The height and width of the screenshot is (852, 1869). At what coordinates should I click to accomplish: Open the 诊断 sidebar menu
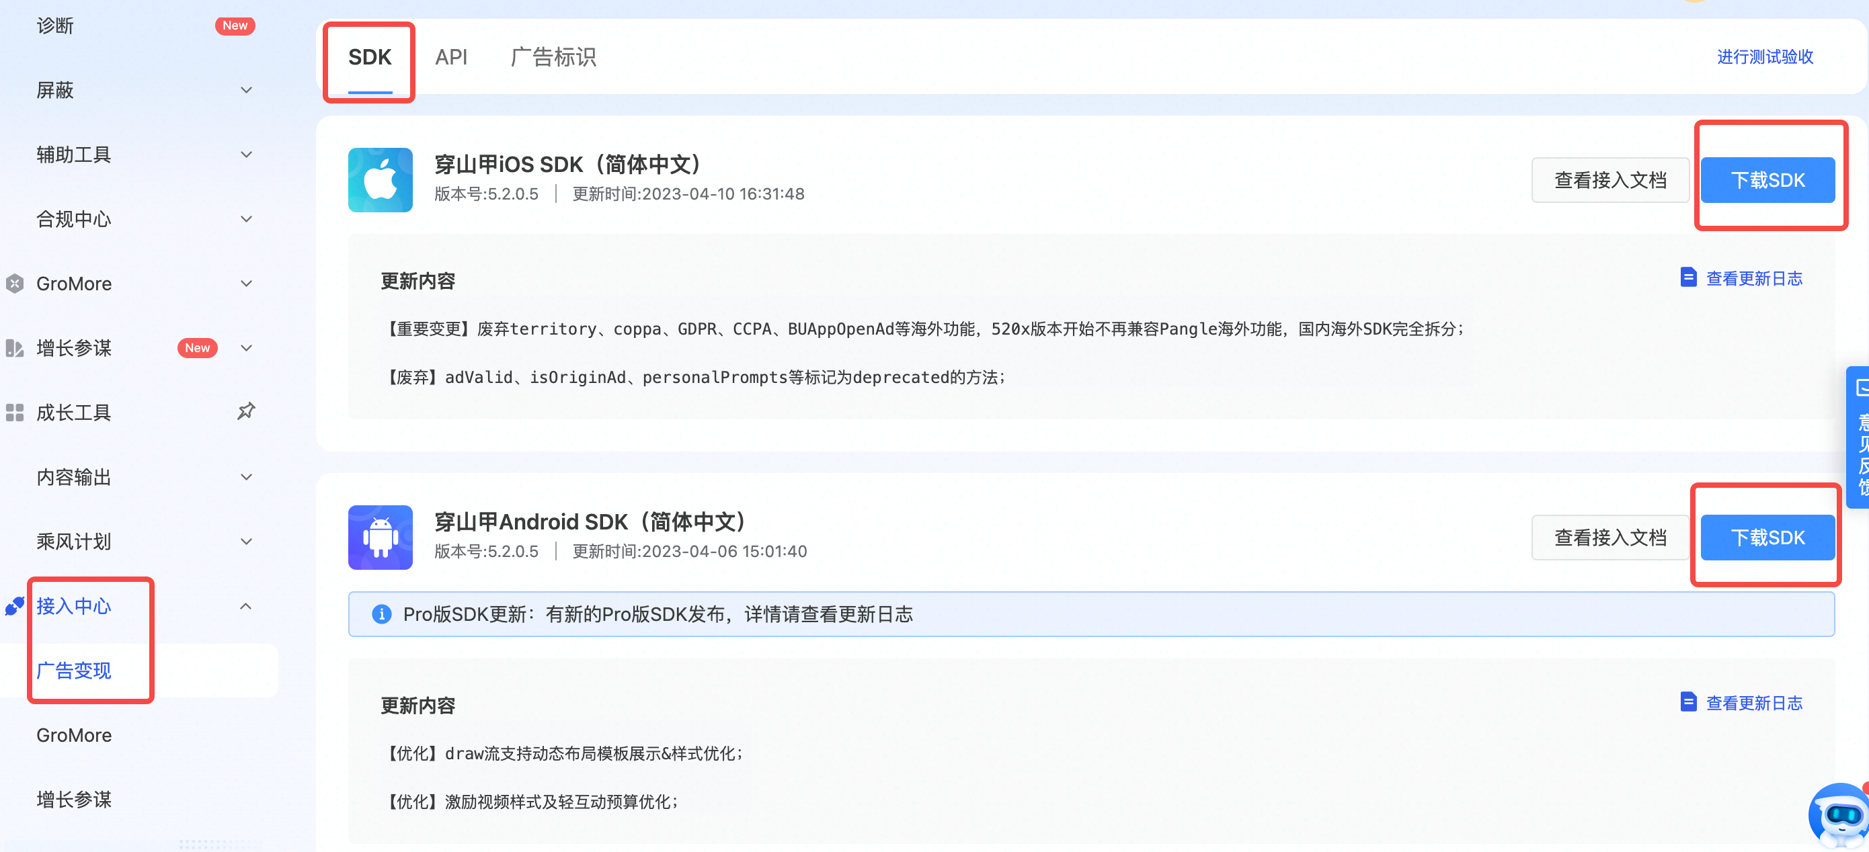click(55, 26)
